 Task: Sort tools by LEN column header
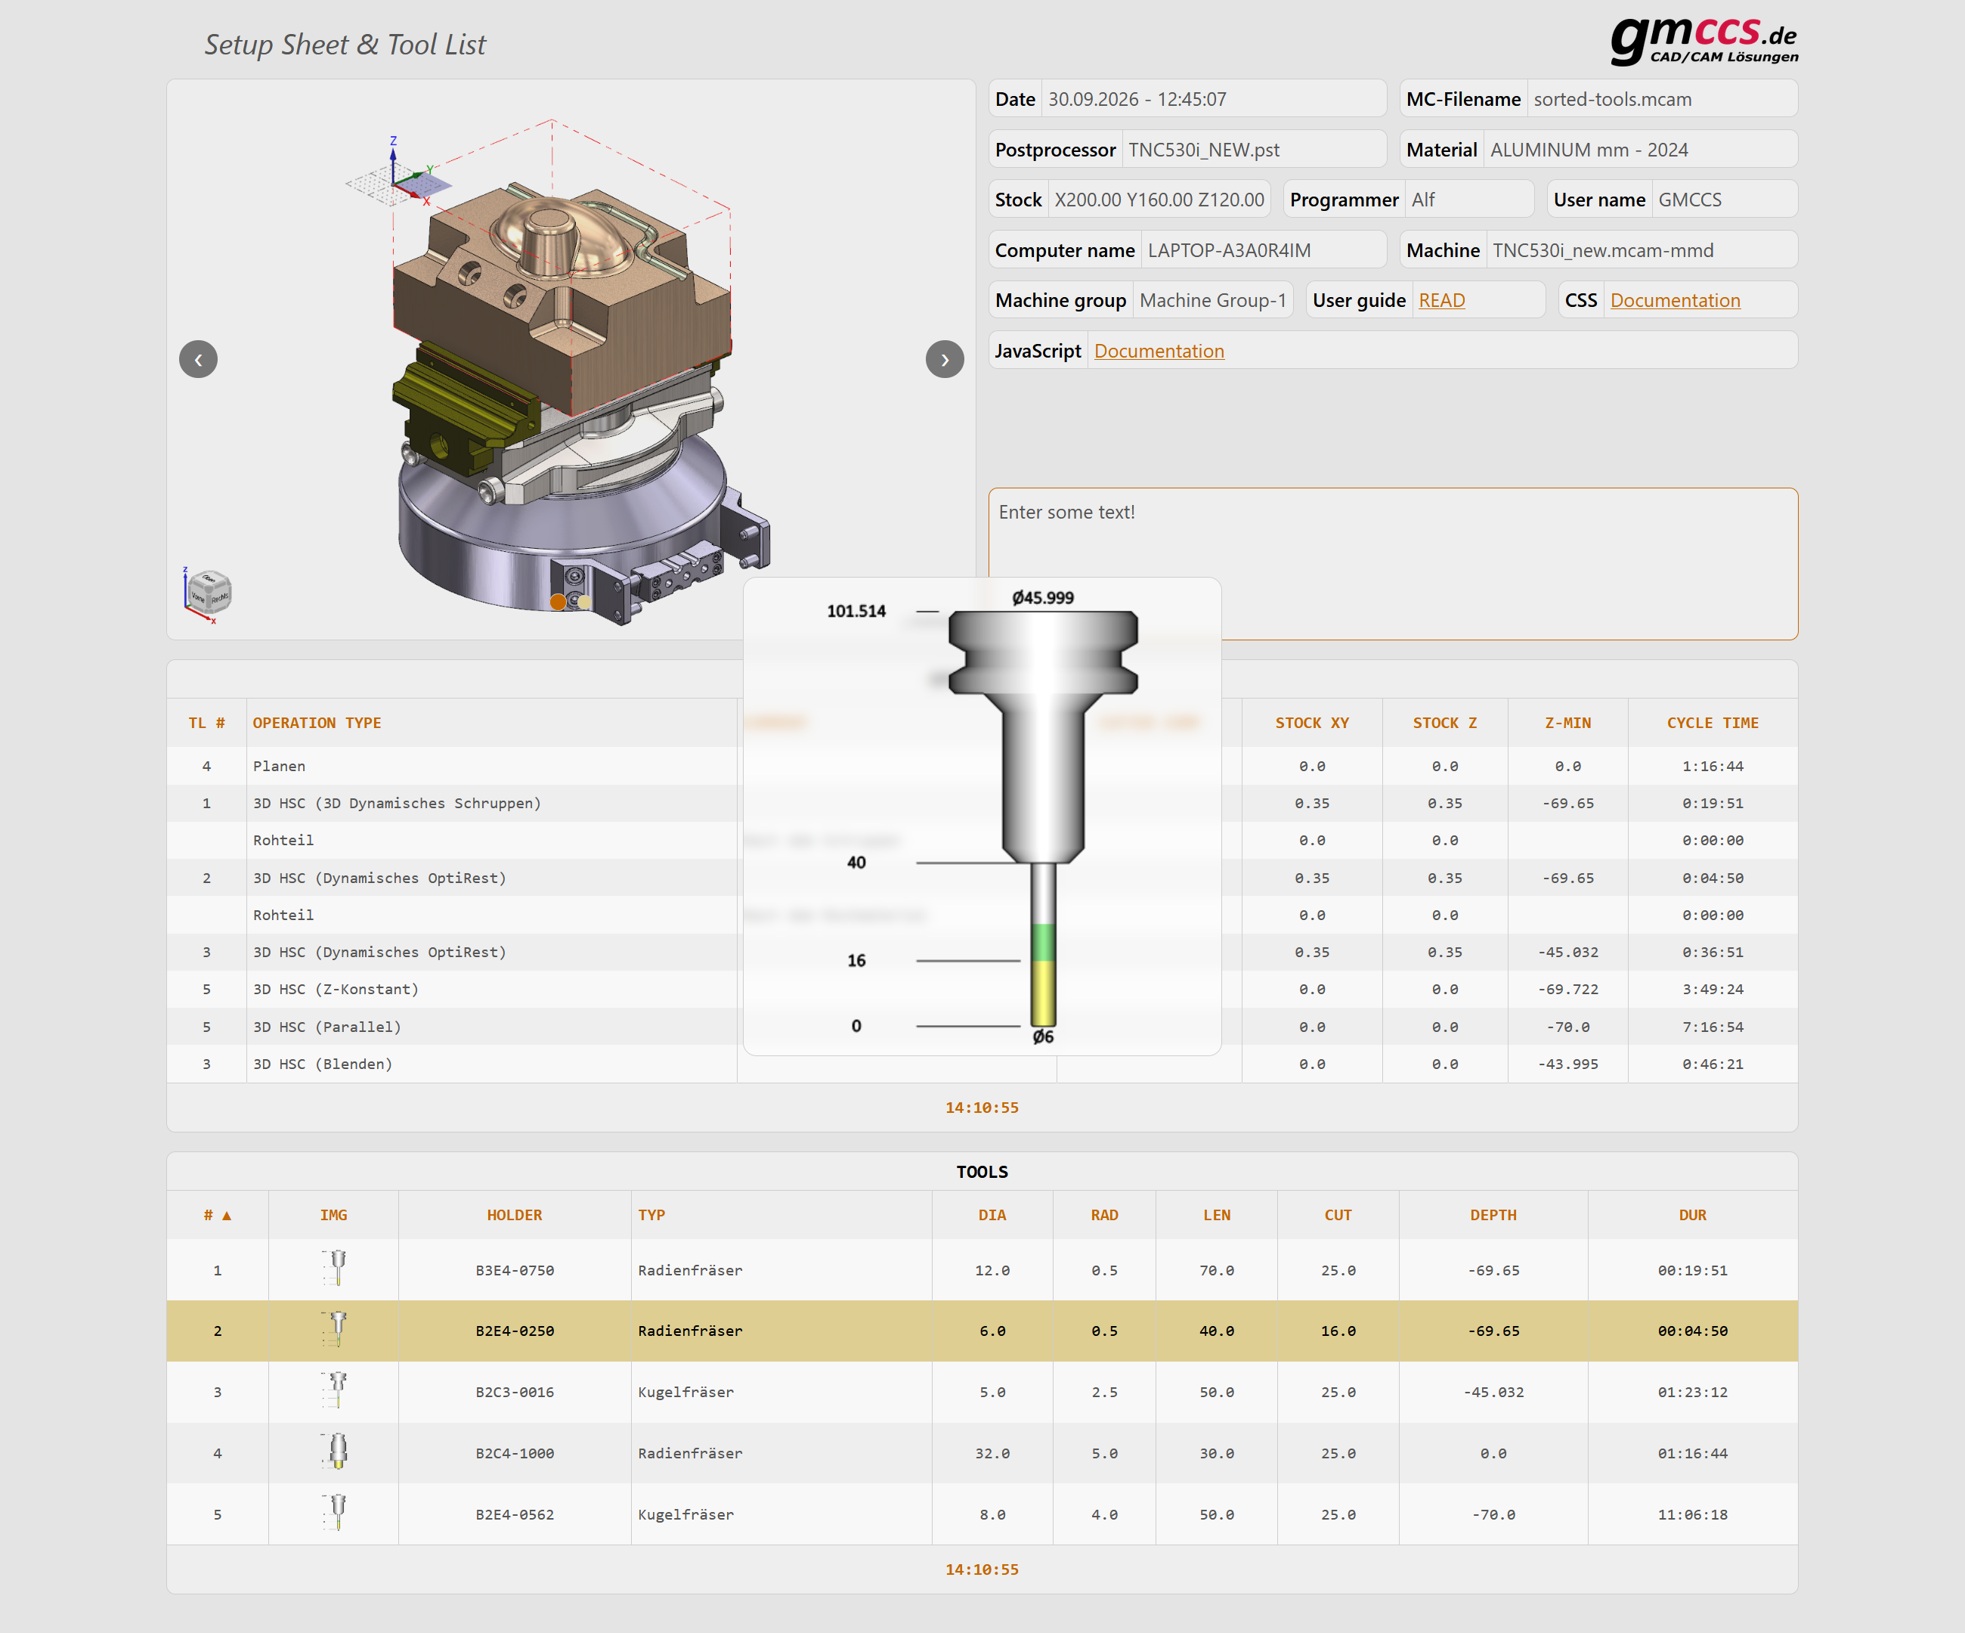coord(1217,1215)
